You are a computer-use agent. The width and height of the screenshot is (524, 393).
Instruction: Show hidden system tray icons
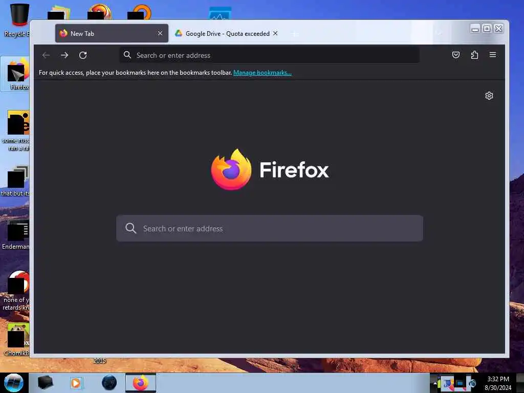point(435,383)
